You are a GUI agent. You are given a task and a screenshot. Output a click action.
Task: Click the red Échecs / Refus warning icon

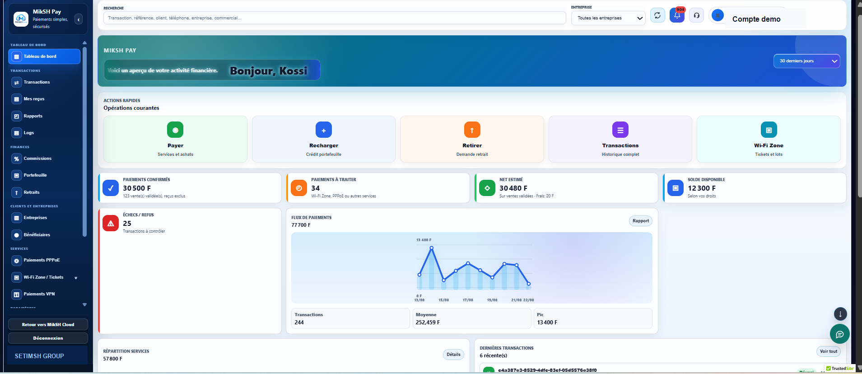coord(111,223)
